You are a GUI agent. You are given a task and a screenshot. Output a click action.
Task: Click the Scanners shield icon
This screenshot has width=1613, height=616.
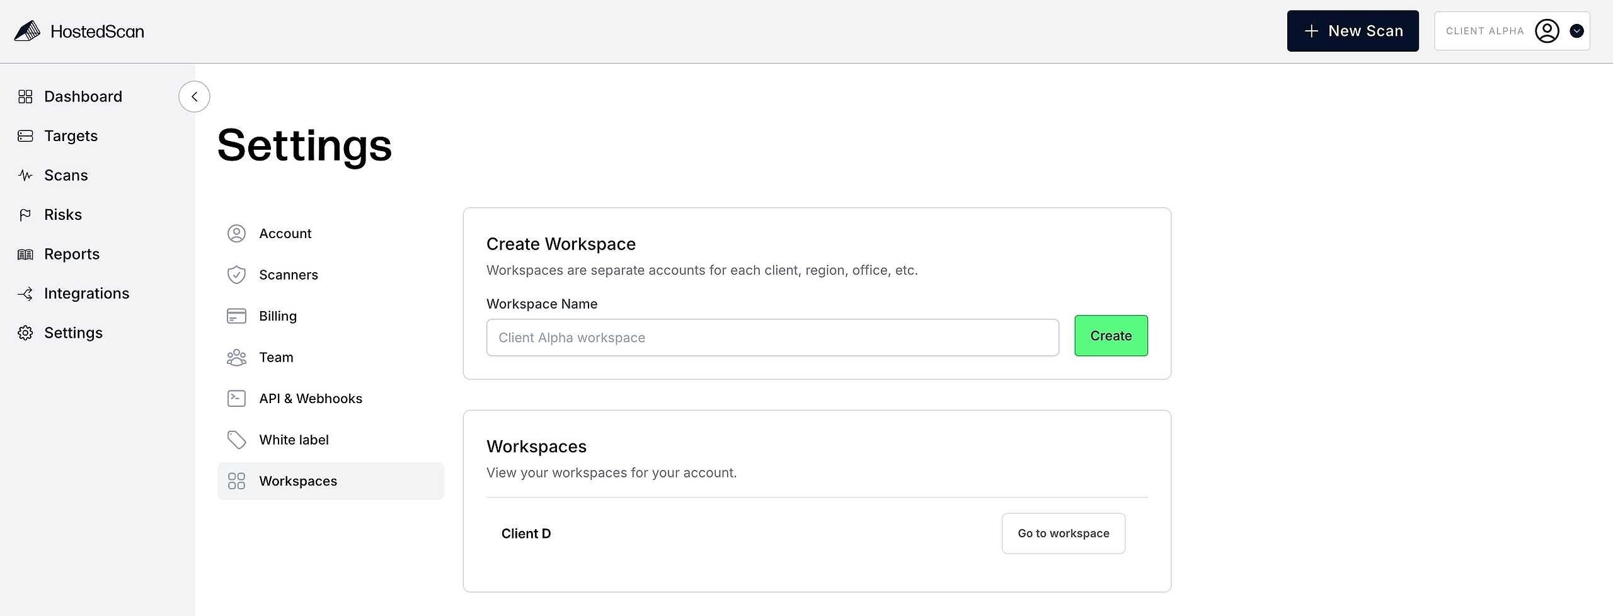pyautogui.click(x=236, y=275)
